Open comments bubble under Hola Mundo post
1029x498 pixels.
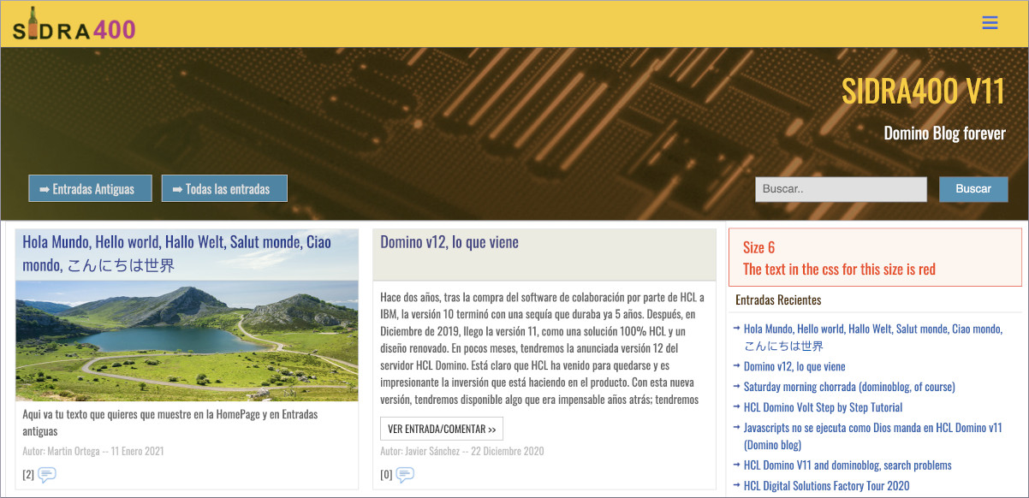(x=47, y=475)
